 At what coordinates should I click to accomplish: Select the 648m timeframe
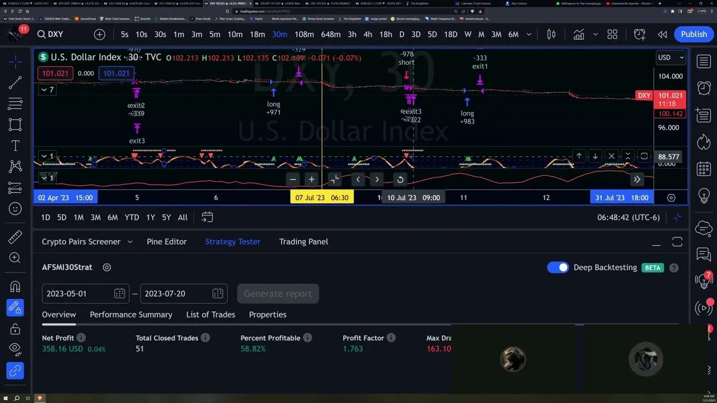click(330, 34)
